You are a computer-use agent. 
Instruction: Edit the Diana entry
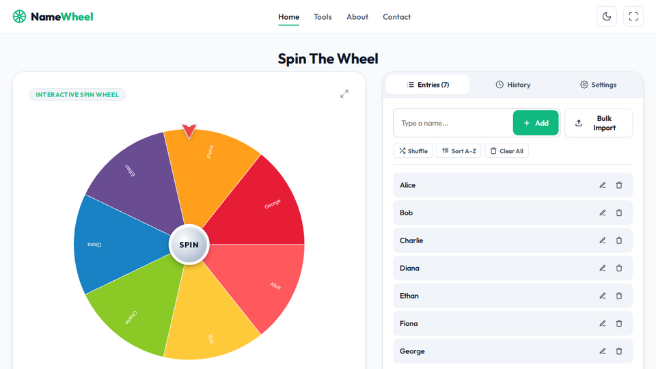click(x=603, y=268)
